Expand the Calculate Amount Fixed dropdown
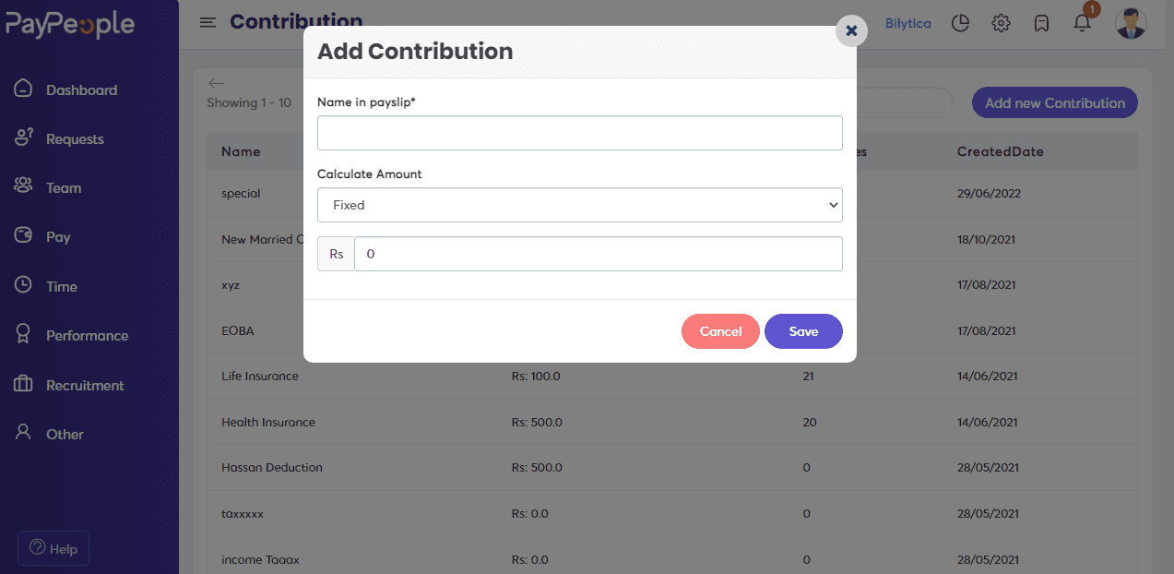The image size is (1174, 574). coord(580,205)
